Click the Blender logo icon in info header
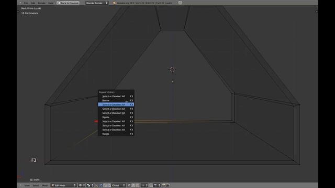The image size is (335, 188). click(x=114, y=3)
